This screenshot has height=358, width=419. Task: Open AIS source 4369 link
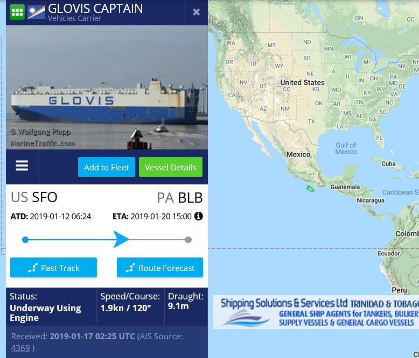(x=20, y=348)
